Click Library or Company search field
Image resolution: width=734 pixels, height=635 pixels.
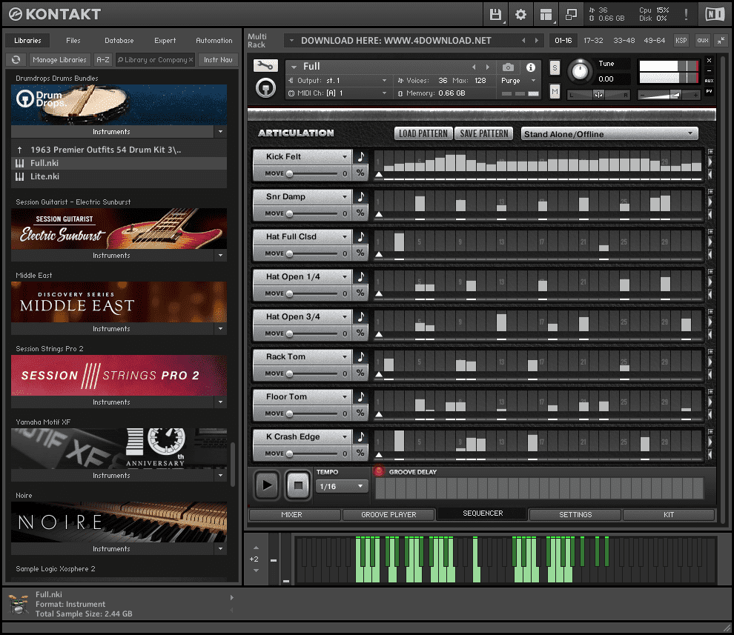pyautogui.click(x=156, y=60)
